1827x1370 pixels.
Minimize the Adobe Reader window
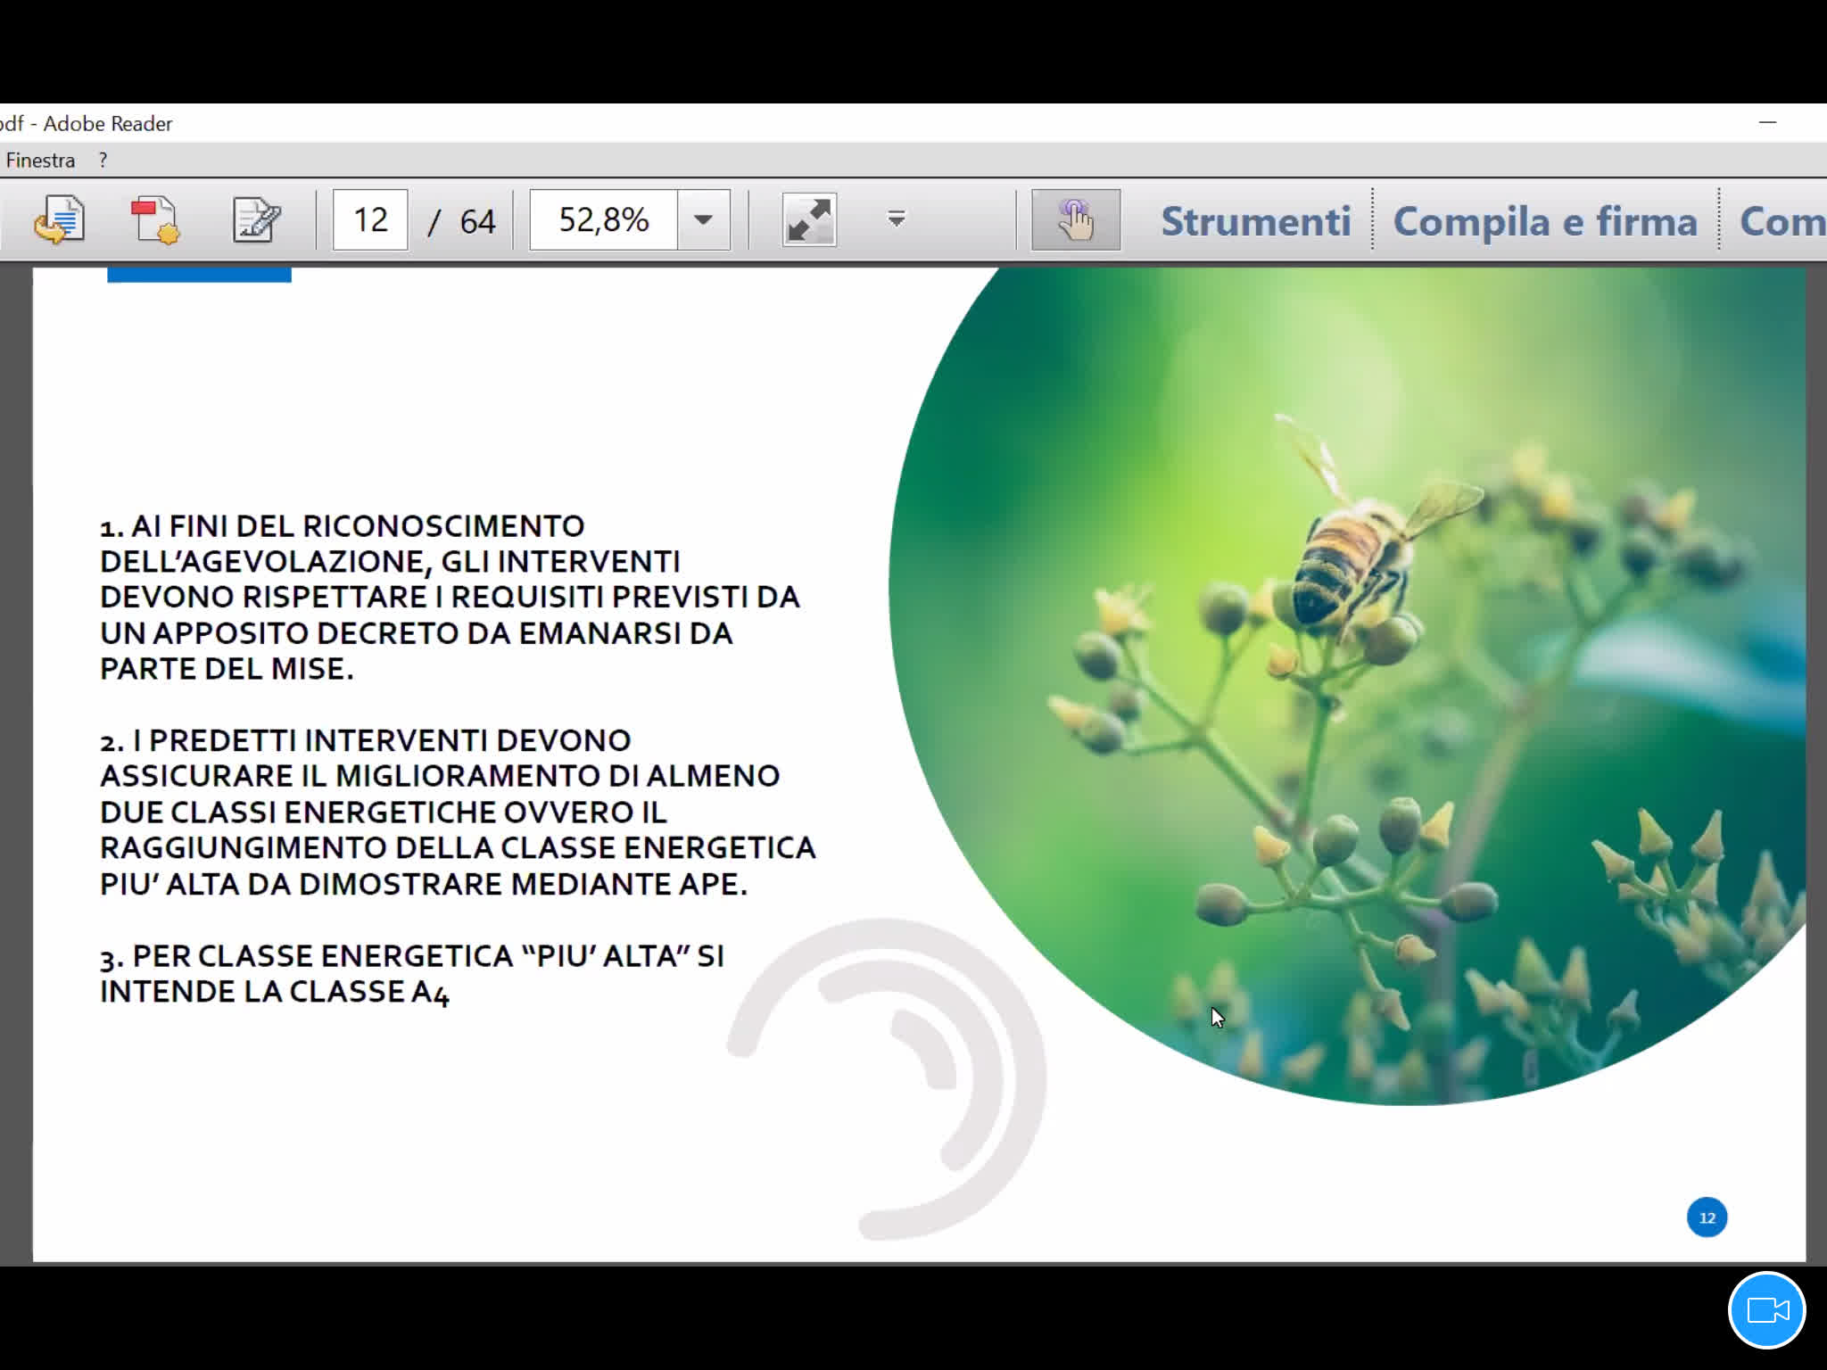click(1767, 123)
